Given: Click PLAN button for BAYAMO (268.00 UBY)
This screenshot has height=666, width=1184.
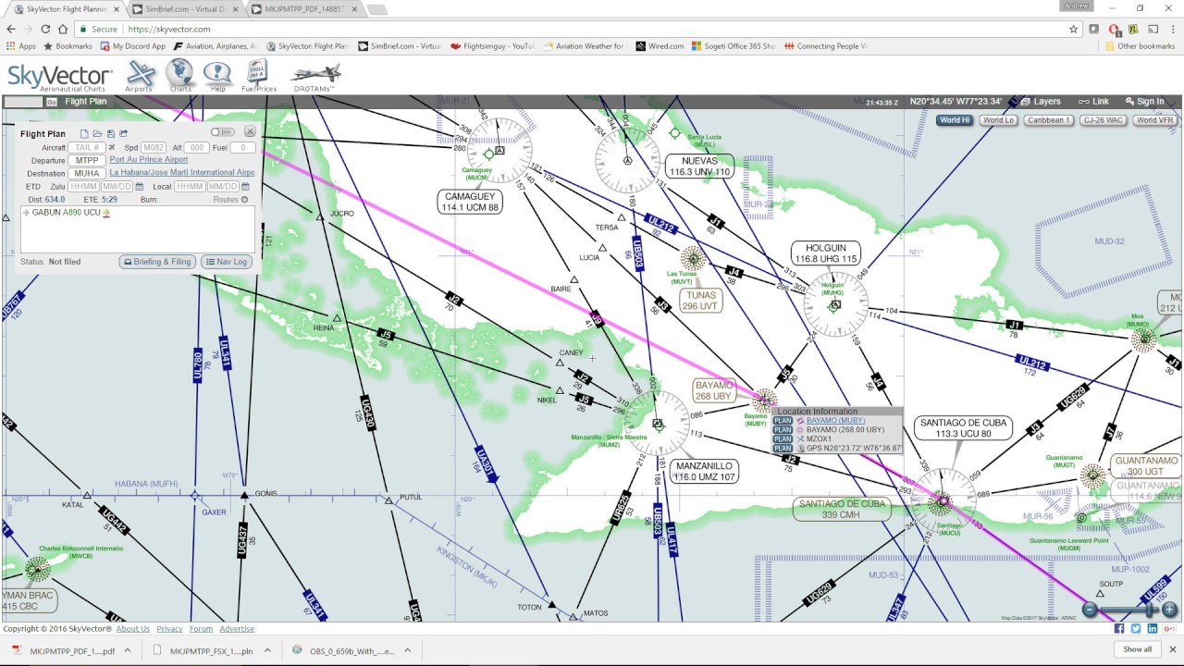Looking at the screenshot, I should point(783,430).
